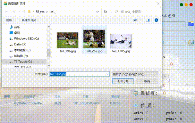Click 打开(O) button
Viewport: 195px width, 123px height.
pos(123,81)
